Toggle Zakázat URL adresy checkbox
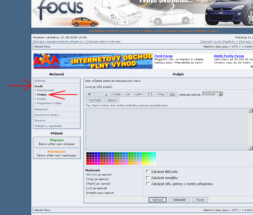Screen dimensions: 253x215 (x=148, y=184)
